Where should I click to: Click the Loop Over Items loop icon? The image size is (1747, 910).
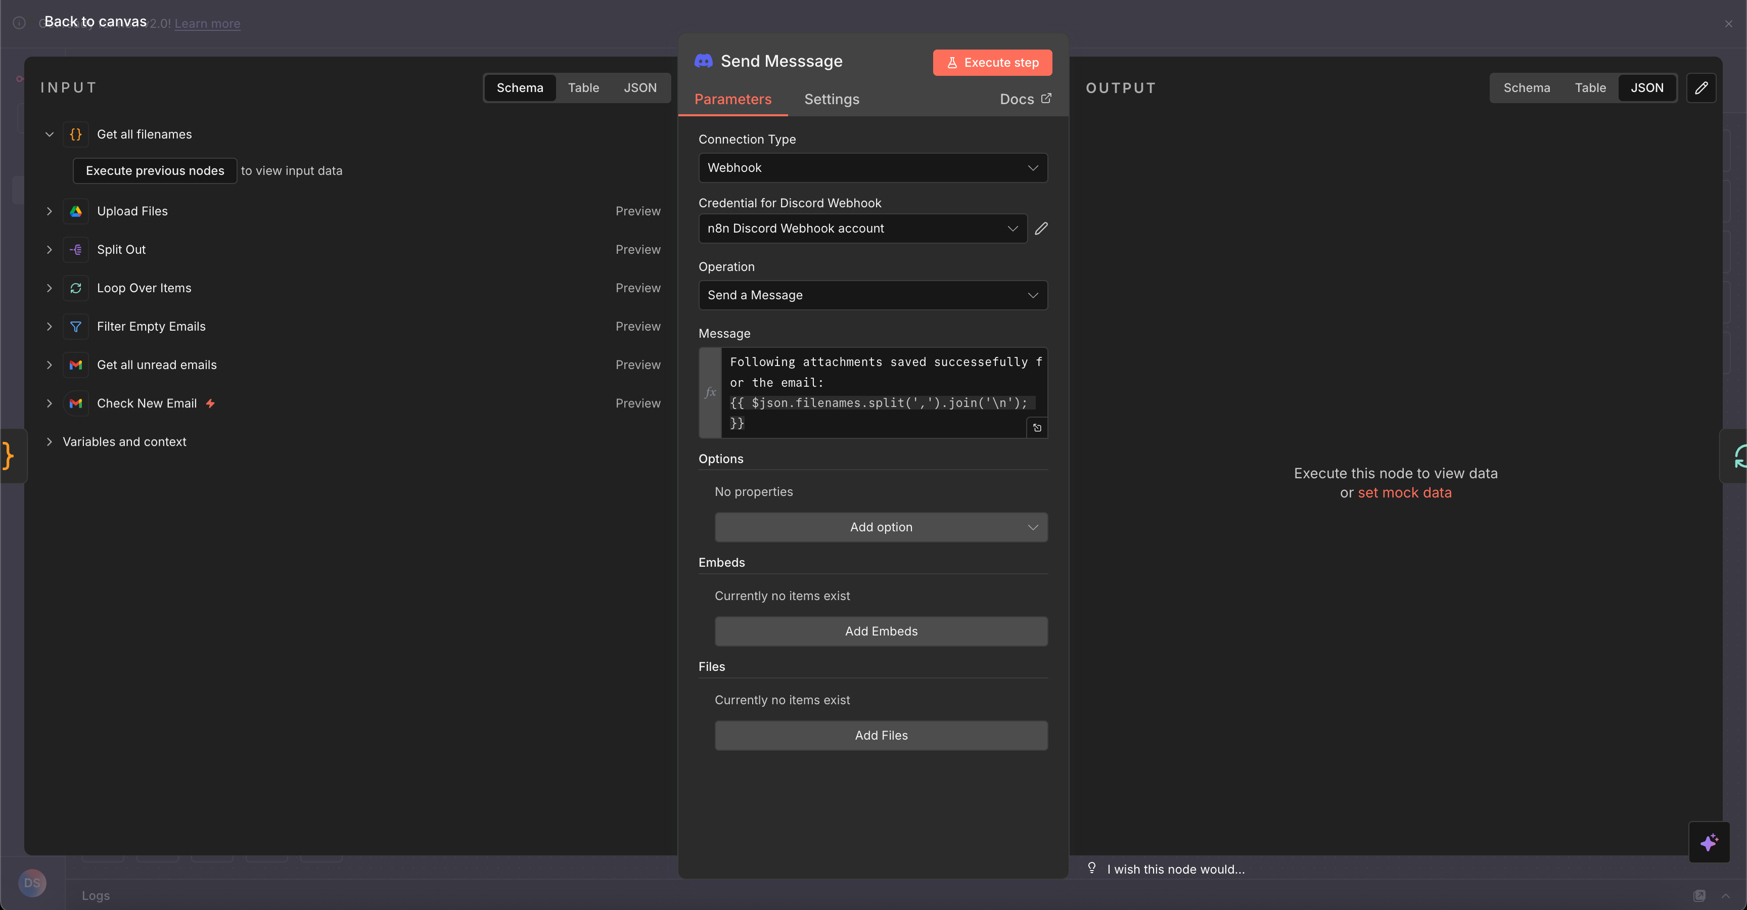[76, 288]
